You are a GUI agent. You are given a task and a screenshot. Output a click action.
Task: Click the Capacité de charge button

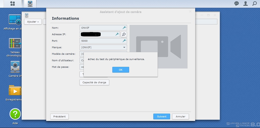pyautogui.click(x=94, y=82)
